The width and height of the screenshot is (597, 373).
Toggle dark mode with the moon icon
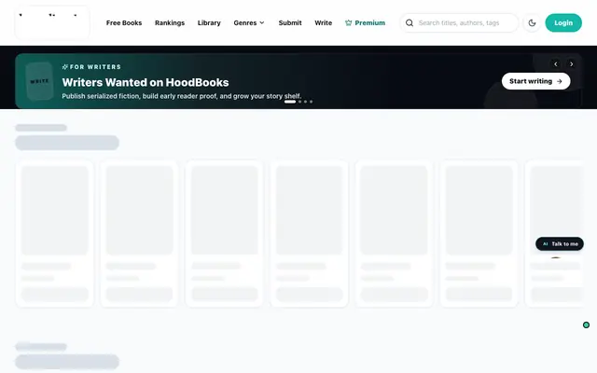pos(532,22)
